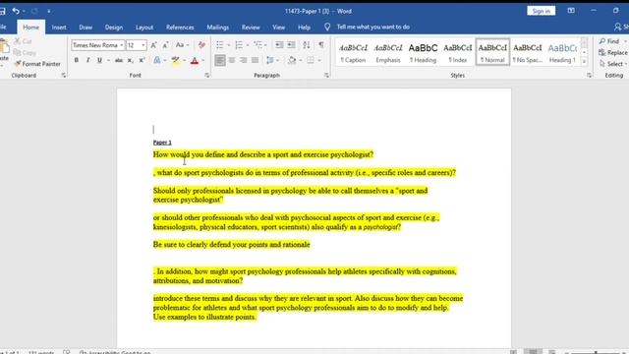Screen dimensions: 629x354
Task: Switch to the Mailings tab
Action: pyautogui.click(x=217, y=28)
